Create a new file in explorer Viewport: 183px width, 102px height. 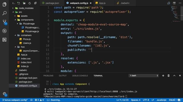[19, 3]
